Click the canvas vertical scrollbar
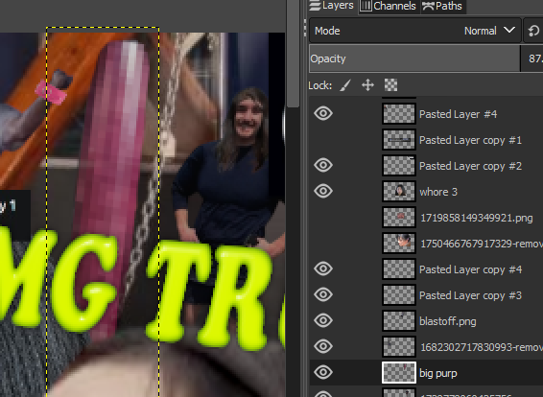The image size is (543, 397). (294, 54)
